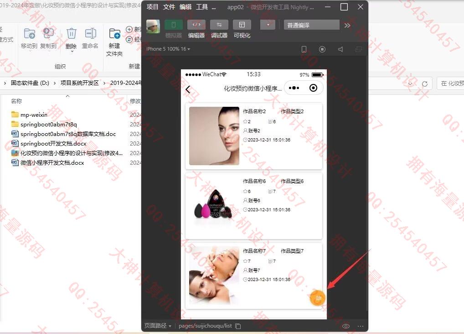Expand chevron after 项目系统开发区 breadcrumb
This screenshot has height=334, width=464.
click(104, 83)
